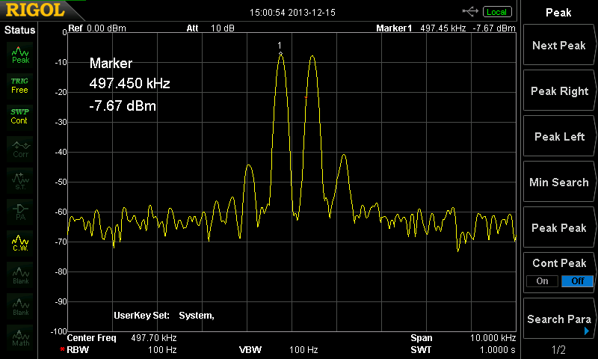Select the TRIG Free status icon

(20, 85)
